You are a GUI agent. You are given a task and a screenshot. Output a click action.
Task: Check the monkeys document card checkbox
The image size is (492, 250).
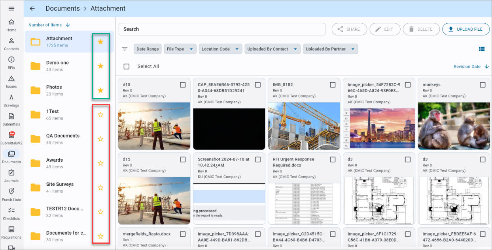pyautogui.click(x=483, y=84)
